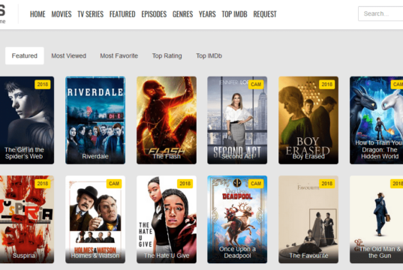Go to the MOVIES section
Screen dimensions: 403x270
tap(62, 14)
